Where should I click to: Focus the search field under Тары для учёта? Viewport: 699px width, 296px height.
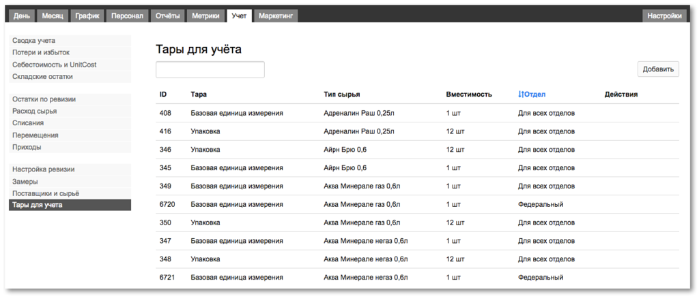210,70
